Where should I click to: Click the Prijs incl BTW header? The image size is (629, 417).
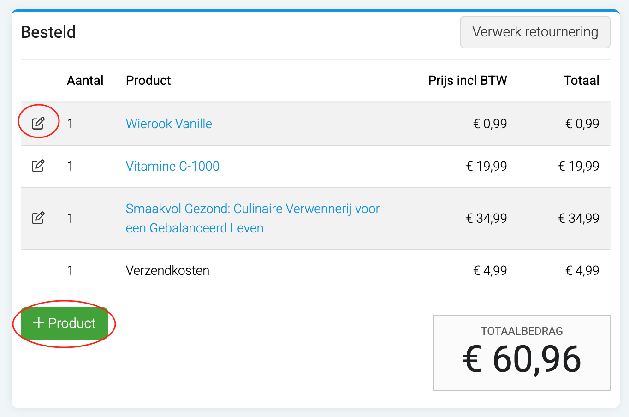[x=467, y=80]
